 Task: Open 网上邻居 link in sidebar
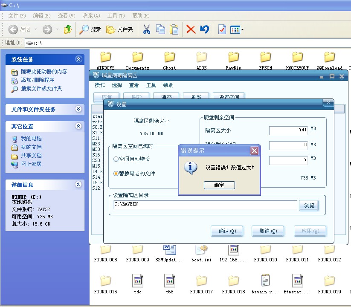(x=31, y=164)
